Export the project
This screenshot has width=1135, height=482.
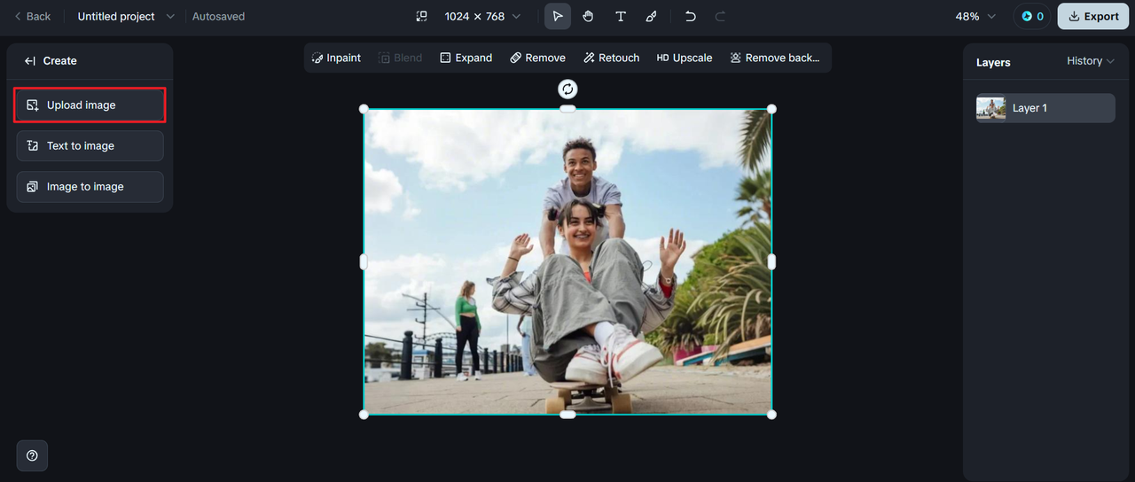[1093, 16]
